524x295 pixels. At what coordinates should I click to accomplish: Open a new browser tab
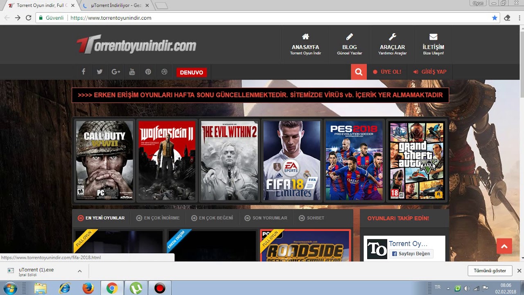(x=162, y=6)
